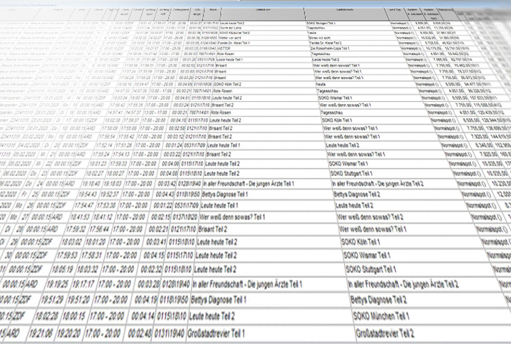Click the time cell 19:19:25
Viewport: 511px width, 344px height.
57,284
